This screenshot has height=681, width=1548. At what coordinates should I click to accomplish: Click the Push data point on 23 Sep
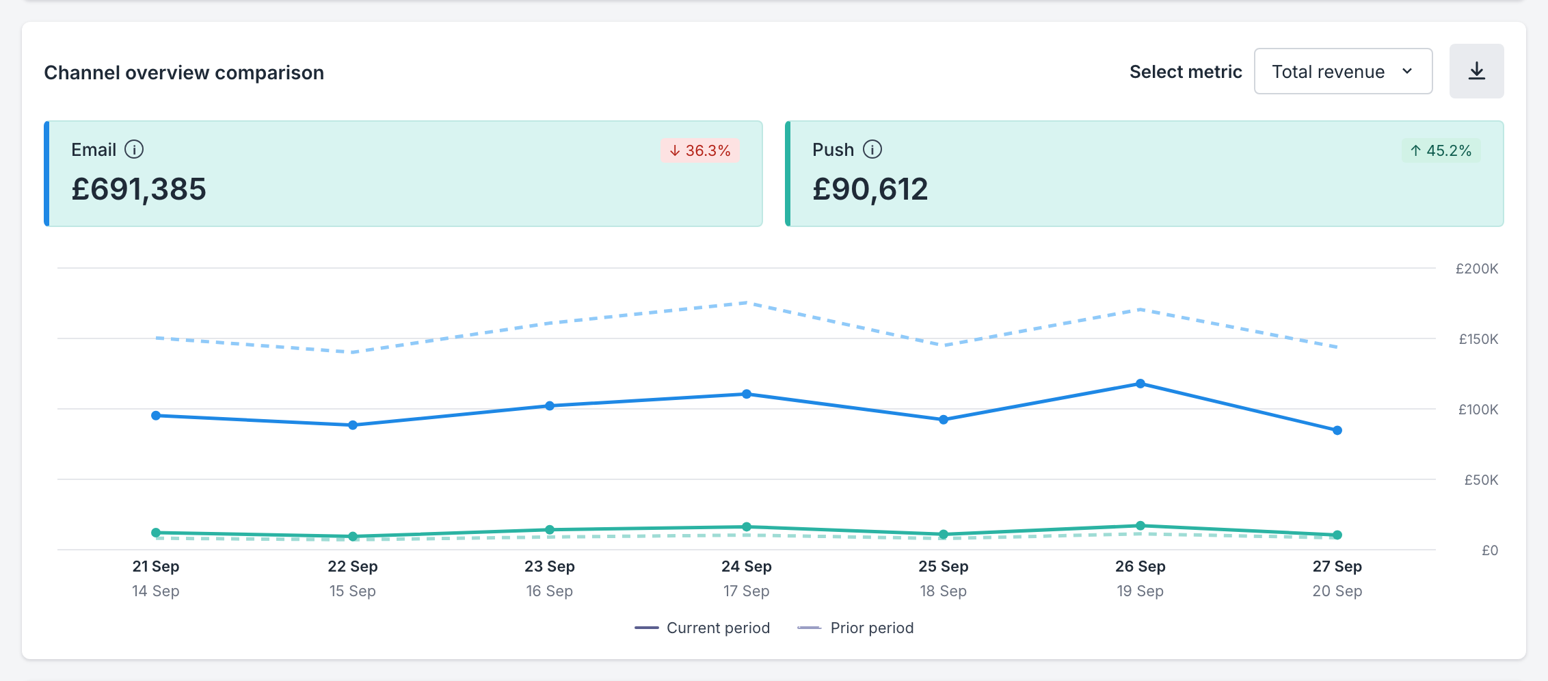pyautogui.click(x=550, y=530)
